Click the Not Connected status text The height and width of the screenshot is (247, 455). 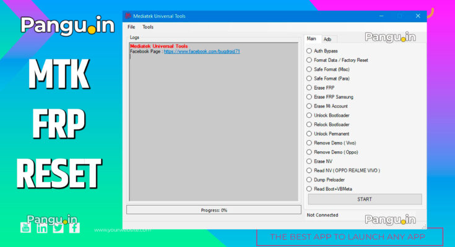323,215
